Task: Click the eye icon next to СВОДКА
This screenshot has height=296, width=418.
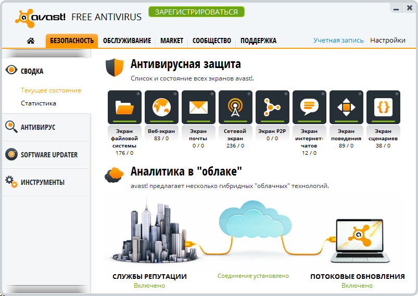Action: [11, 70]
